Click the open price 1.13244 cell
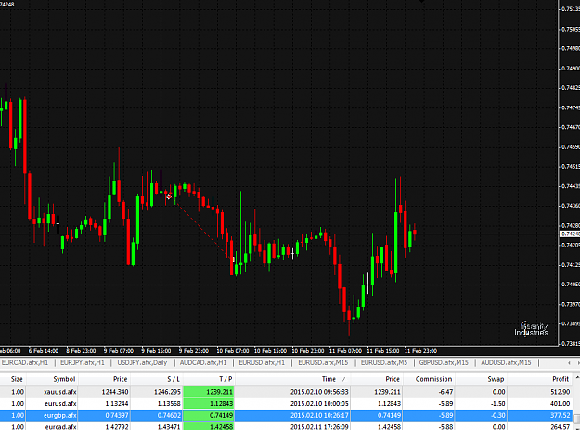This screenshot has height=430, width=580. pyautogui.click(x=117, y=404)
